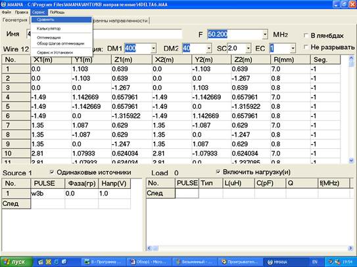Select wire row number 4 header
This screenshot has height=267, width=357.
[x=16, y=97]
